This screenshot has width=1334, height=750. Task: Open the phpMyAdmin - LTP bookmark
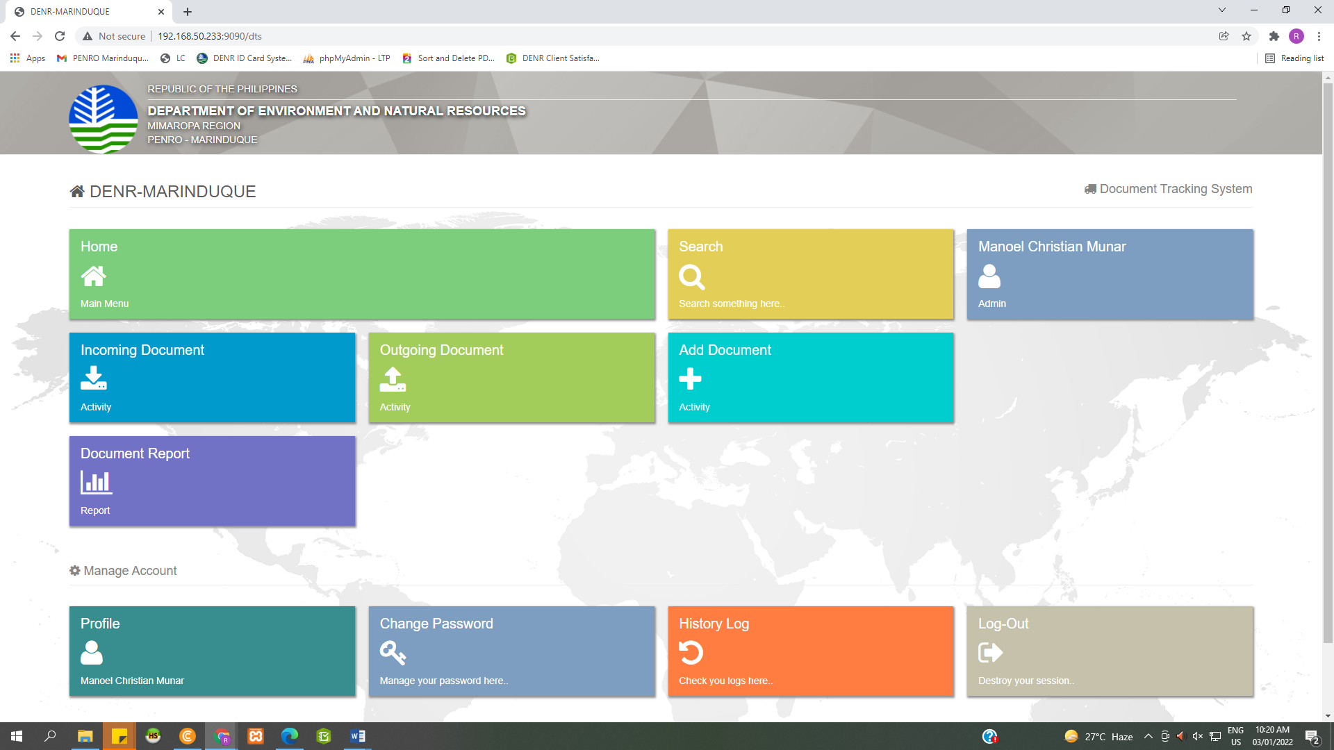(347, 58)
